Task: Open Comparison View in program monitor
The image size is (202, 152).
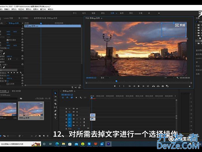Action: tap(167, 86)
